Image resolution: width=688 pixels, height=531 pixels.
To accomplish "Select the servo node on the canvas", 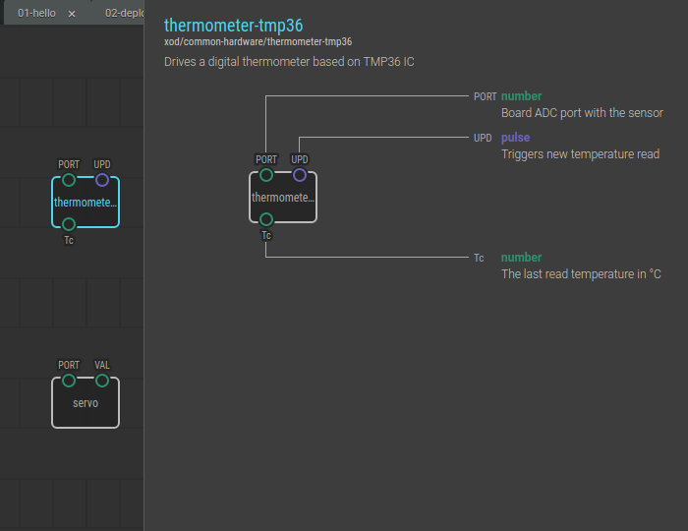I will pos(86,404).
